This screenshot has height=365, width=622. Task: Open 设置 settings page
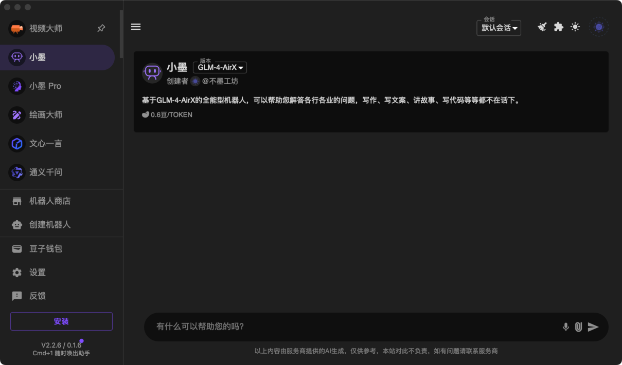(61, 273)
